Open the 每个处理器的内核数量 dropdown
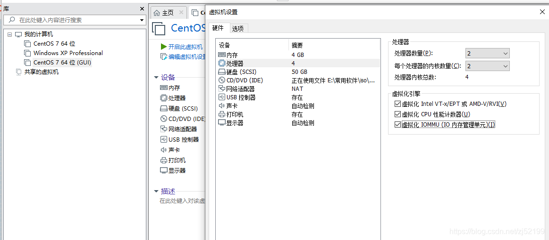This screenshot has width=549, height=240. pyautogui.click(x=487, y=66)
